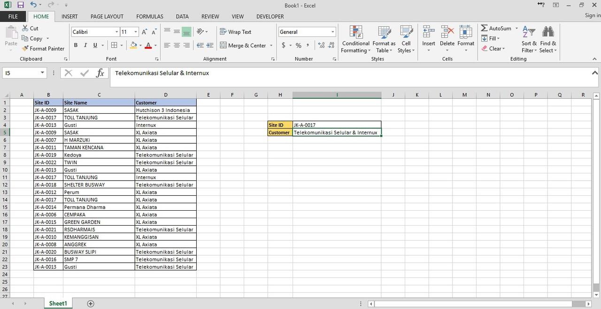Click the Delete cells icon
The image size is (601, 309).
click(447, 33)
